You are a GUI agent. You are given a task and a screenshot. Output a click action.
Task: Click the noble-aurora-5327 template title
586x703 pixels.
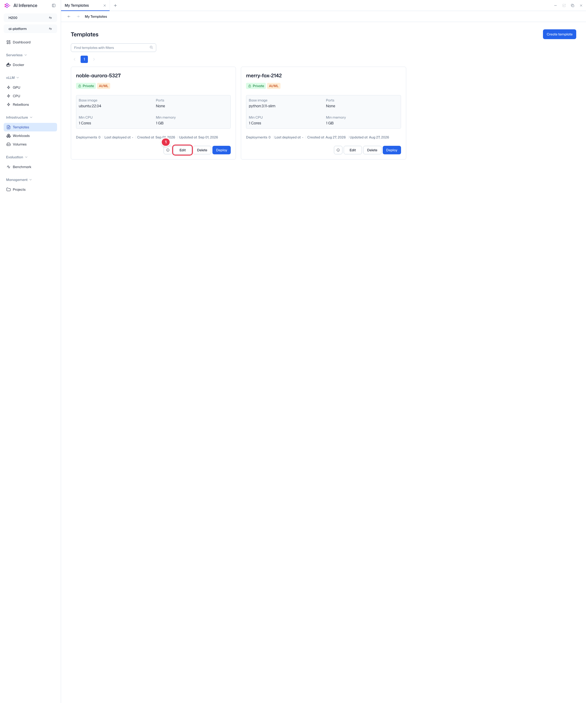[x=98, y=76]
